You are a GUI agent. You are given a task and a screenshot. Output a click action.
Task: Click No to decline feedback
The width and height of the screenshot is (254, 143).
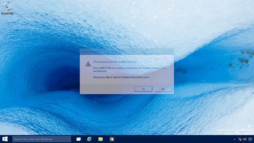[x=163, y=89]
